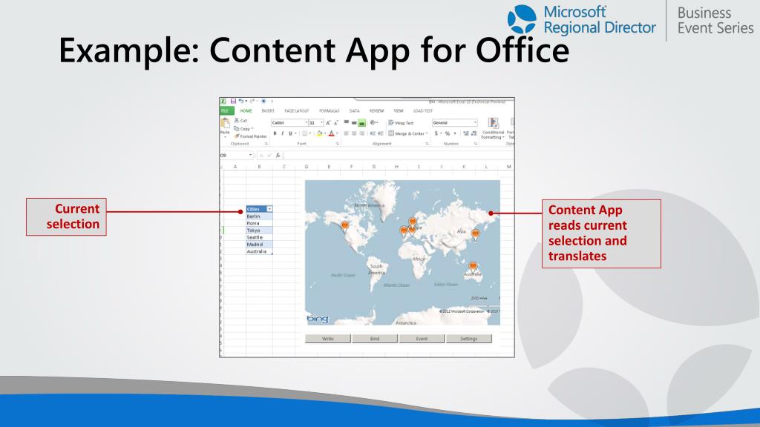
Task: Click the Font Color letter A
Action: pos(332,133)
